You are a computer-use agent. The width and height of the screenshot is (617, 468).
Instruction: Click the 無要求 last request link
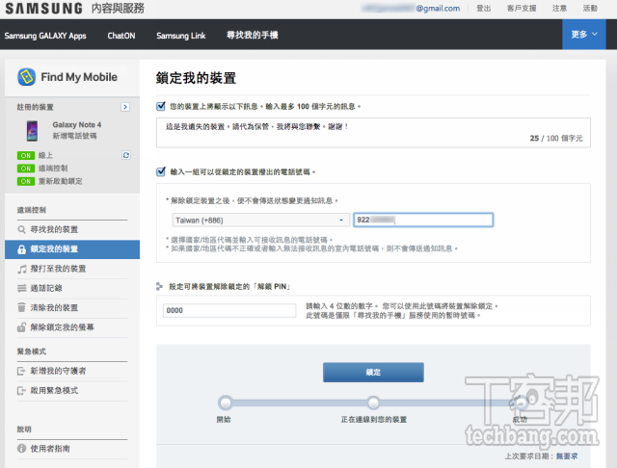[567, 456]
